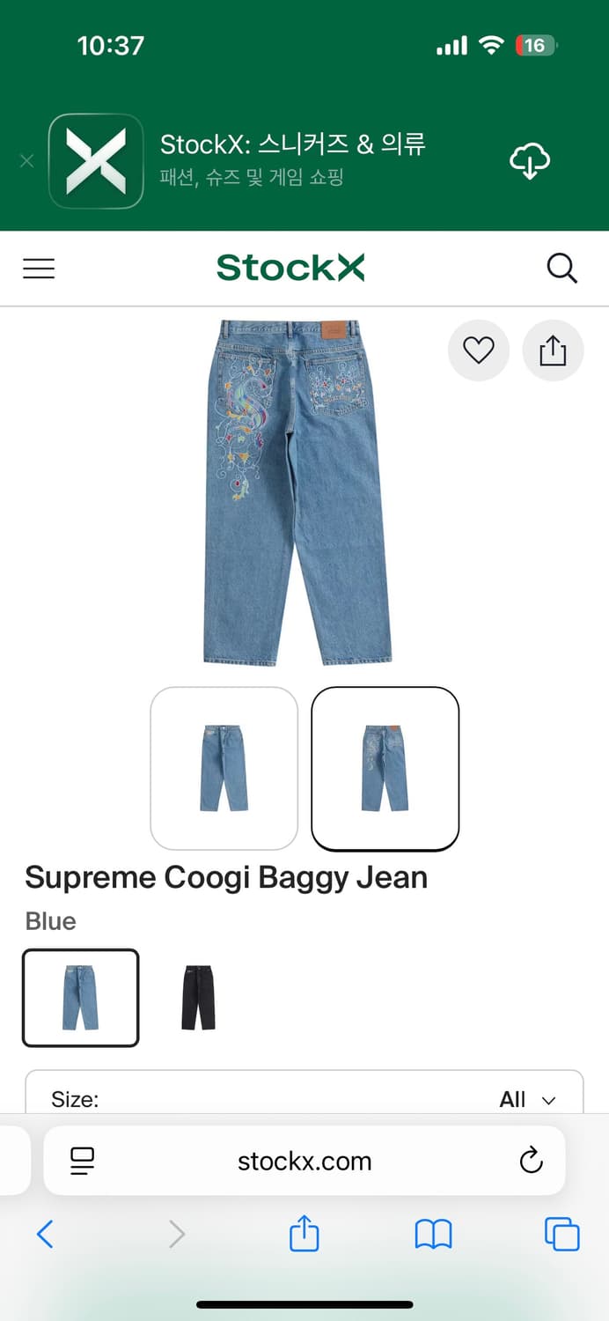Open the hamburger navigation menu
The height and width of the screenshot is (1321, 609).
tap(39, 269)
